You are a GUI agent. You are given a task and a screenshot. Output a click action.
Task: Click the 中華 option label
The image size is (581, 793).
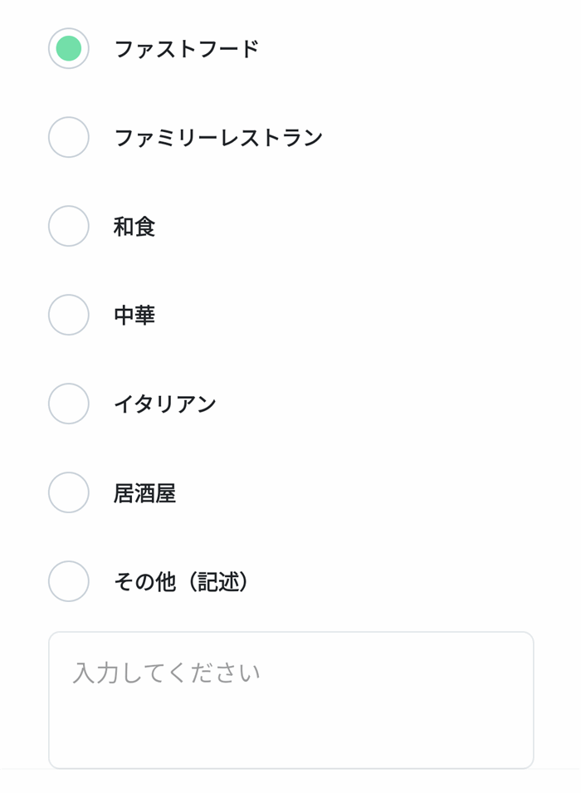pos(134,316)
